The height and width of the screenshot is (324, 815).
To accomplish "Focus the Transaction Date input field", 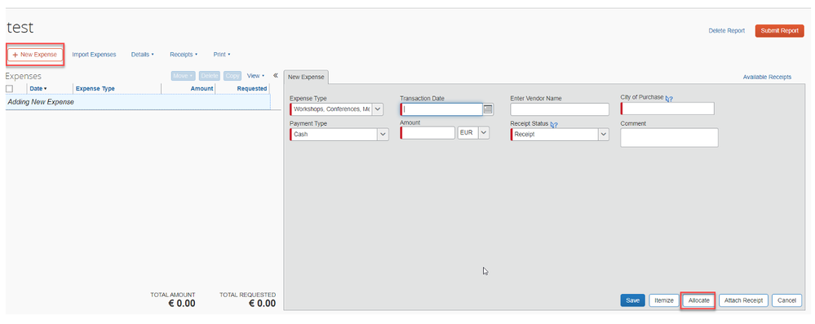I will pos(441,109).
